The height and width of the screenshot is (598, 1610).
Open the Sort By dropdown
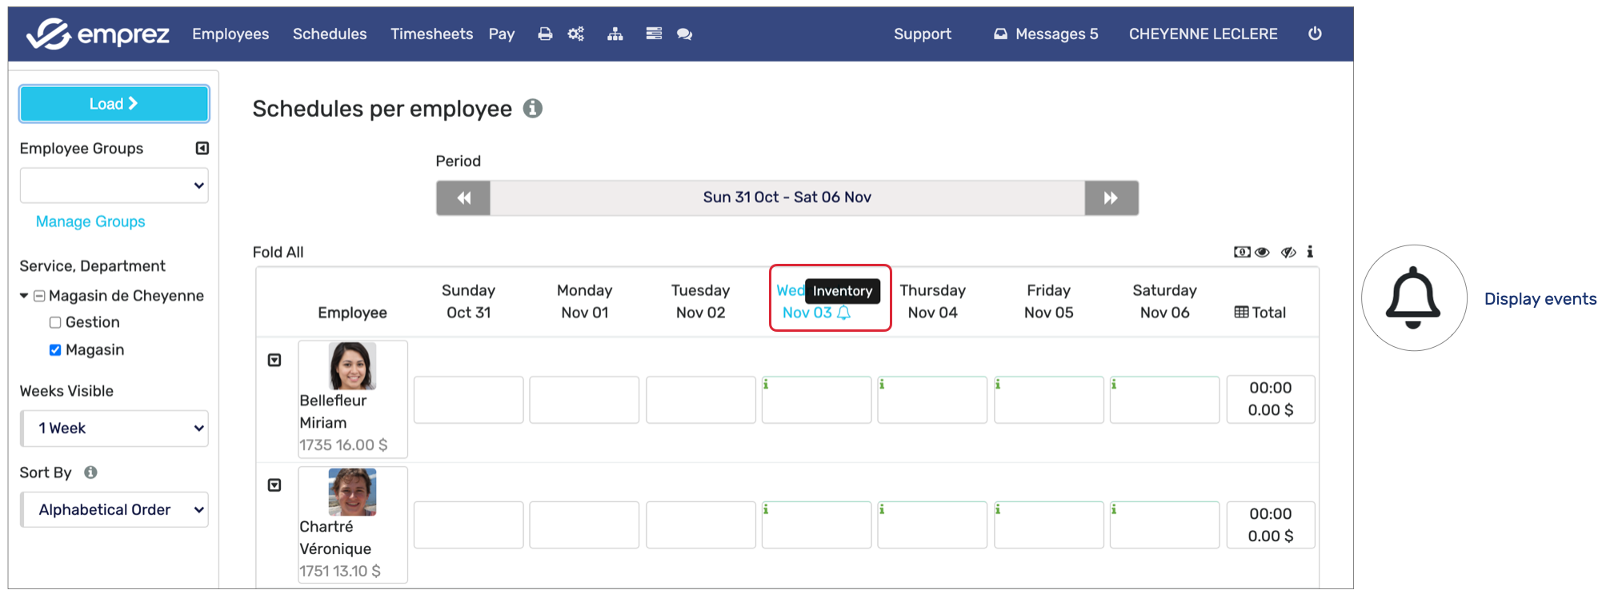tap(114, 510)
